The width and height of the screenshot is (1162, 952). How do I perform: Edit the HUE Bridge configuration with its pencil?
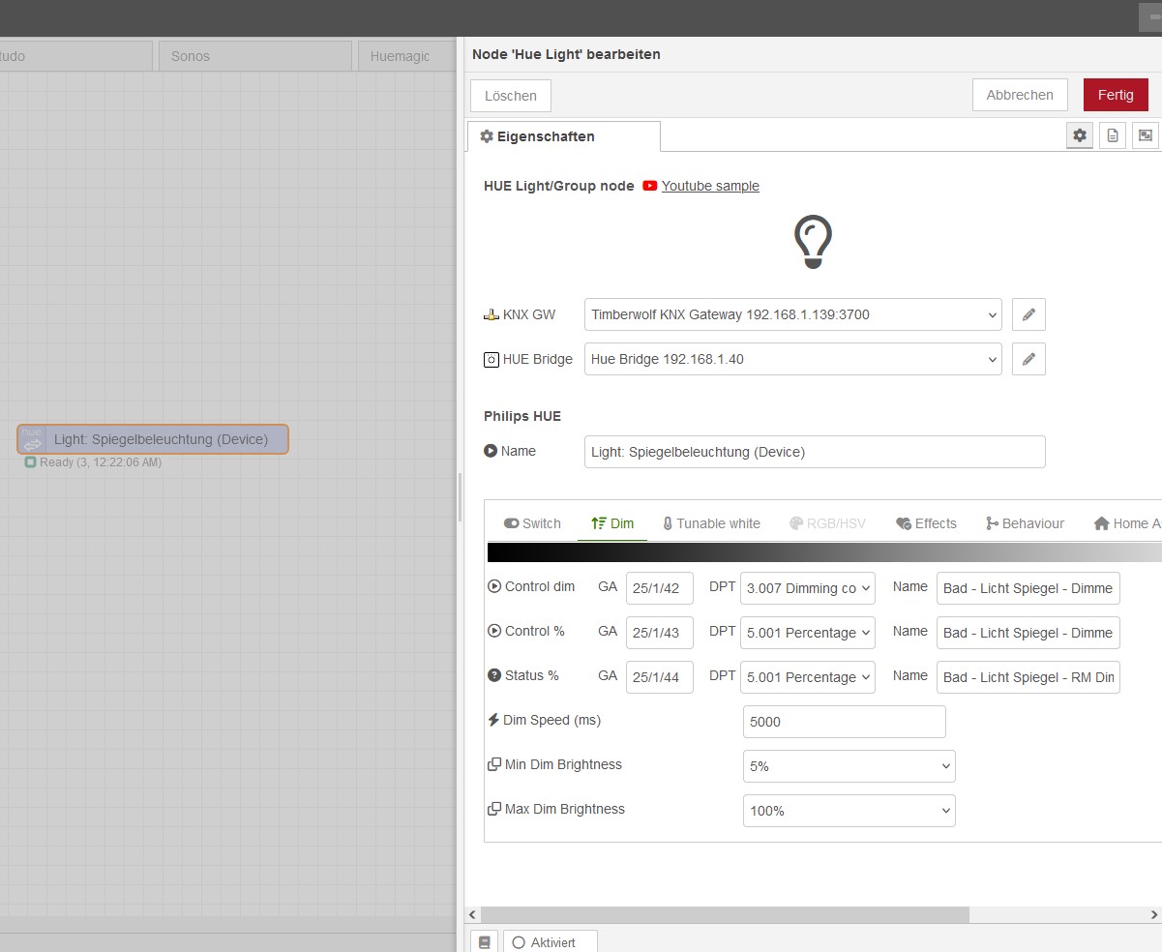(1028, 359)
